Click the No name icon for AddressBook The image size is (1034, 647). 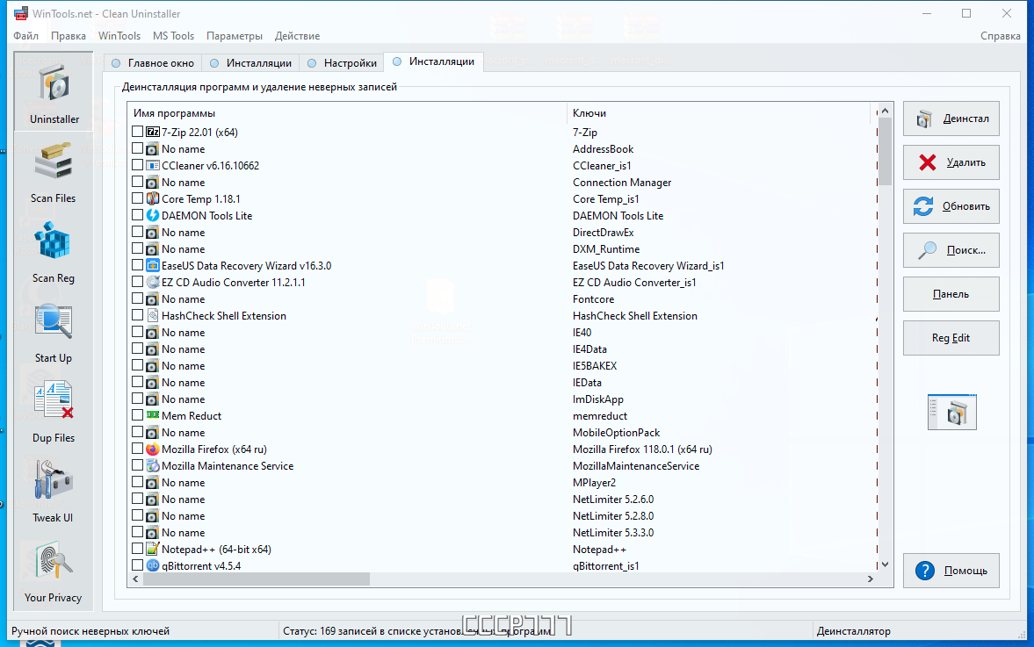pos(152,149)
